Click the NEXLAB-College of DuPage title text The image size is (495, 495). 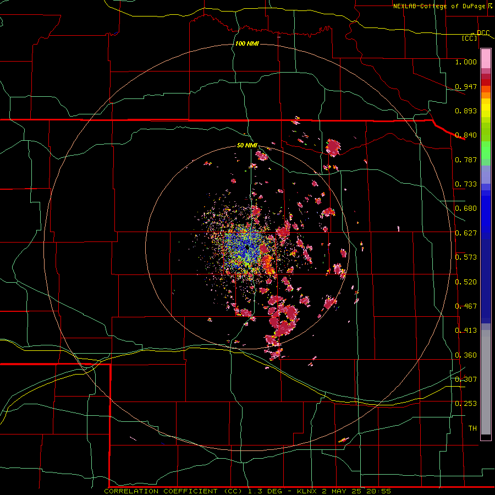[x=439, y=6]
